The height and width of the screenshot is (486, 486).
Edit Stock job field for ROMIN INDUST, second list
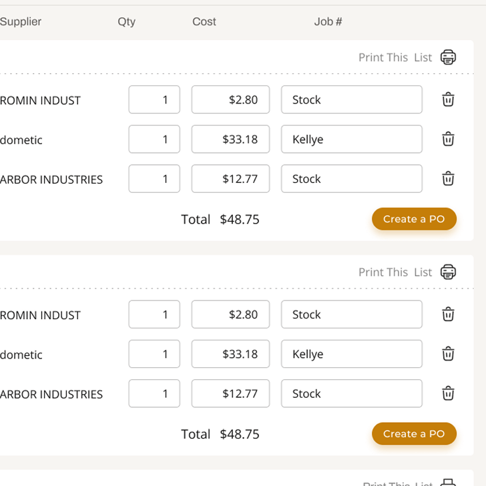351,314
